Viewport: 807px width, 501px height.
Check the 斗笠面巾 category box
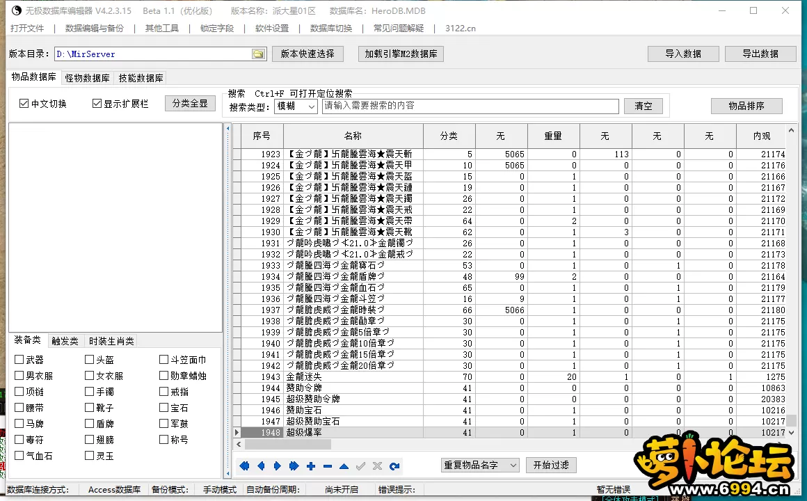(163, 360)
